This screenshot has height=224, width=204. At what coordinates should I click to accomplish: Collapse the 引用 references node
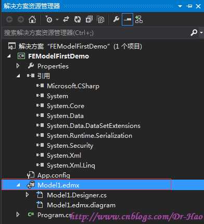click(x=18, y=76)
